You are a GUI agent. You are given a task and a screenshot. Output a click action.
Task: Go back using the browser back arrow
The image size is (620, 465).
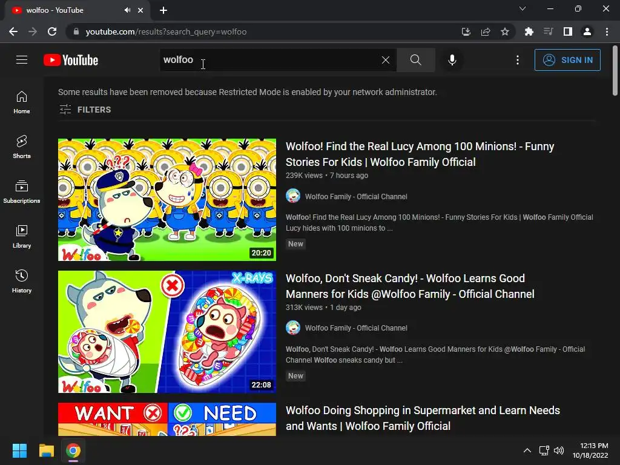13,31
